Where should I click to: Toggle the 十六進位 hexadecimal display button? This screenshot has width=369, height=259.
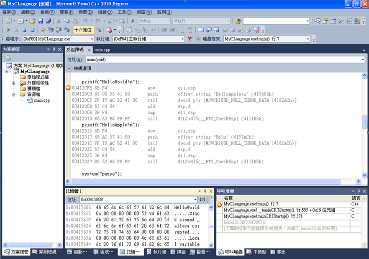[83, 30]
